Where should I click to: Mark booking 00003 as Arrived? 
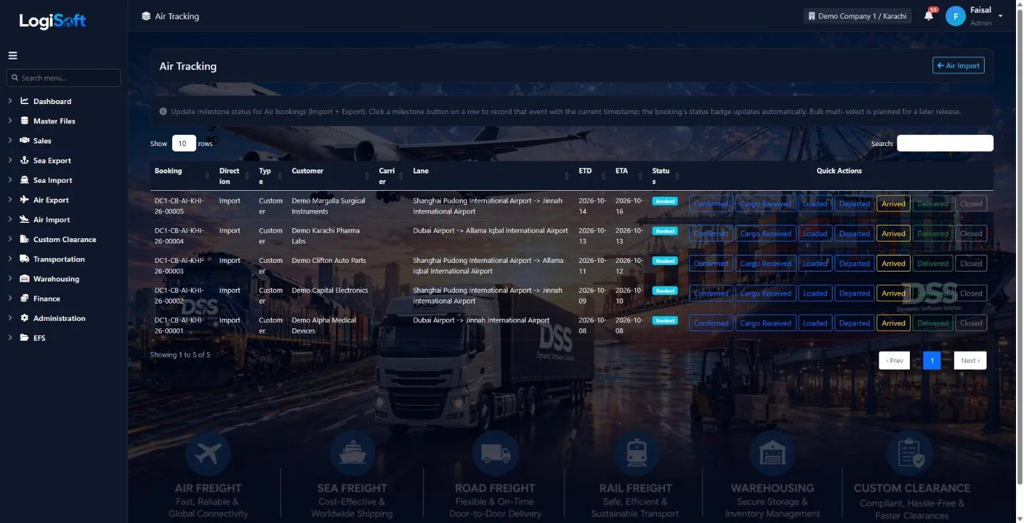[x=893, y=264]
